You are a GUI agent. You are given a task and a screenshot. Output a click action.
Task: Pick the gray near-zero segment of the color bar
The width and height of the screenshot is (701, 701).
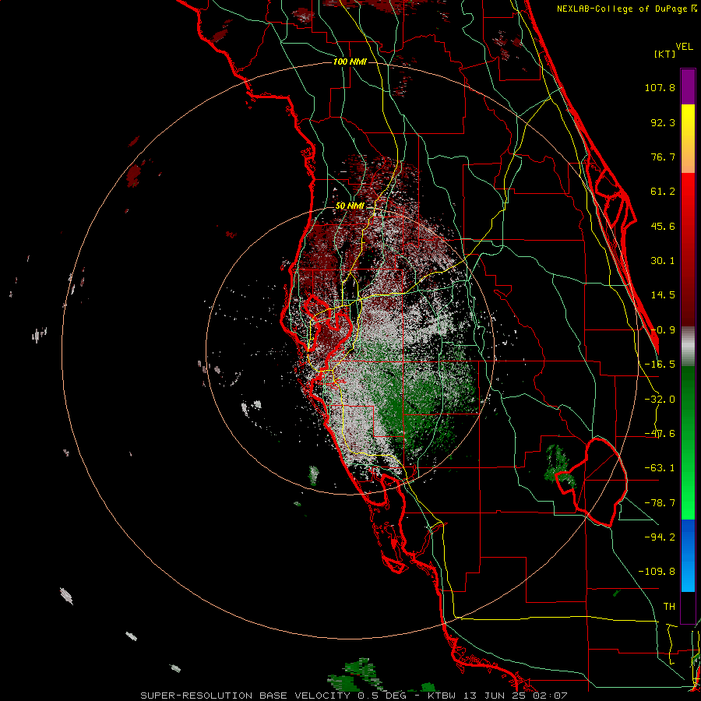[688, 347]
